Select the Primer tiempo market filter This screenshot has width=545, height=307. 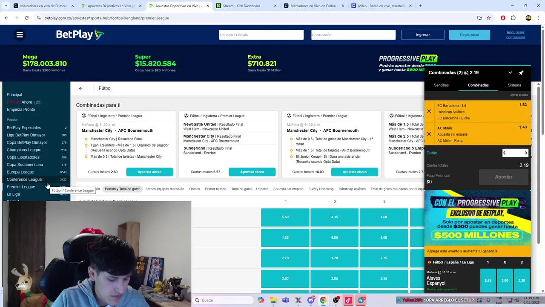click(x=215, y=189)
